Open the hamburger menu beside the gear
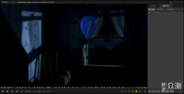The image size is (184, 94). (145, 91)
